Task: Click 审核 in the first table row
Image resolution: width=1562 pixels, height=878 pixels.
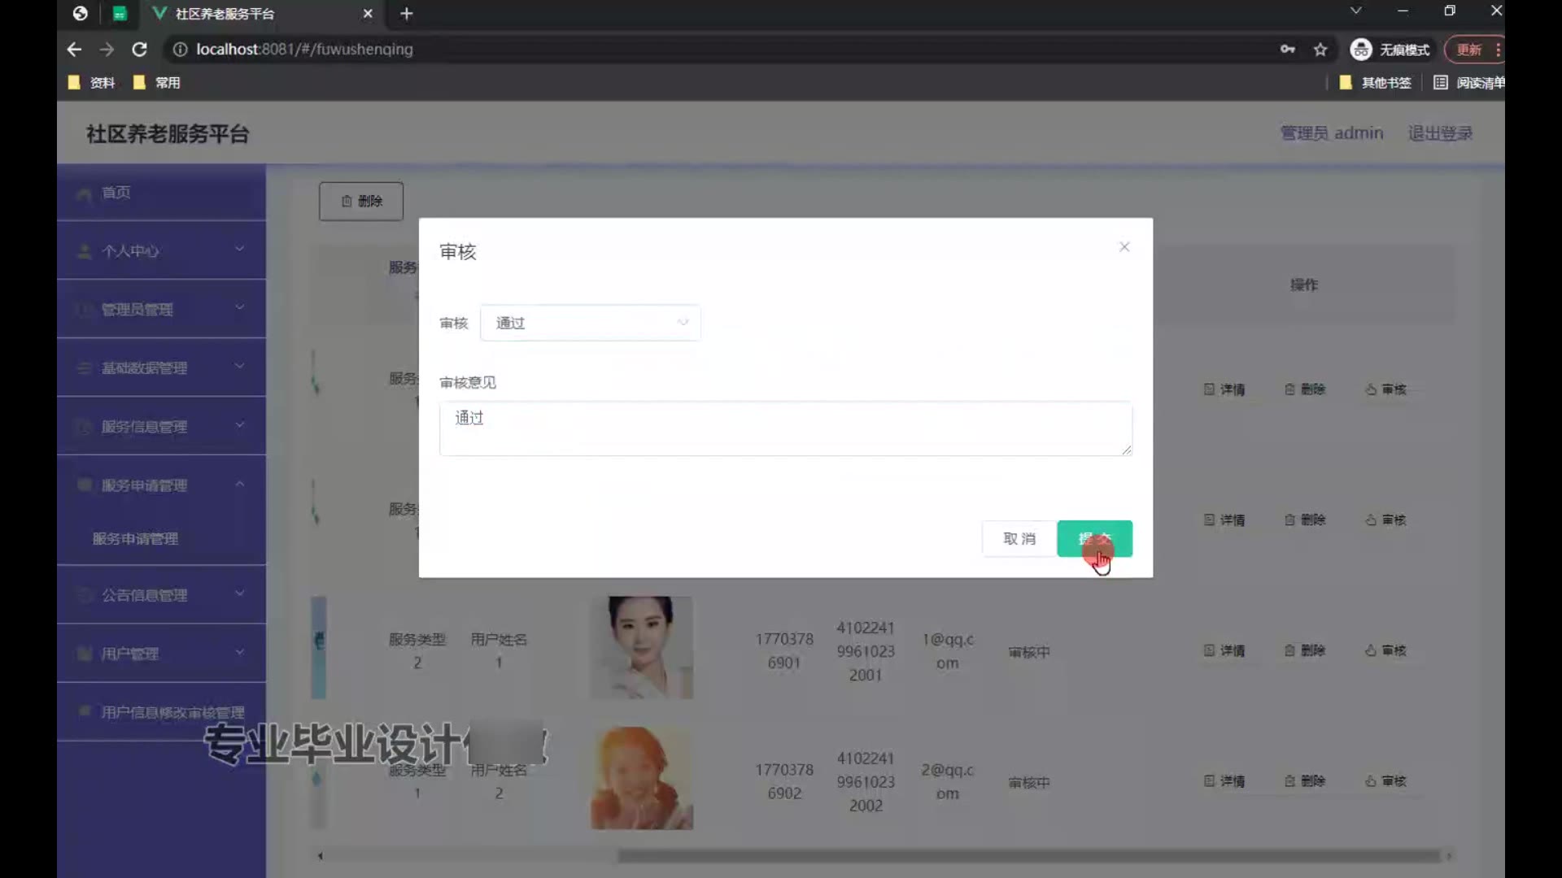Action: 1385,389
